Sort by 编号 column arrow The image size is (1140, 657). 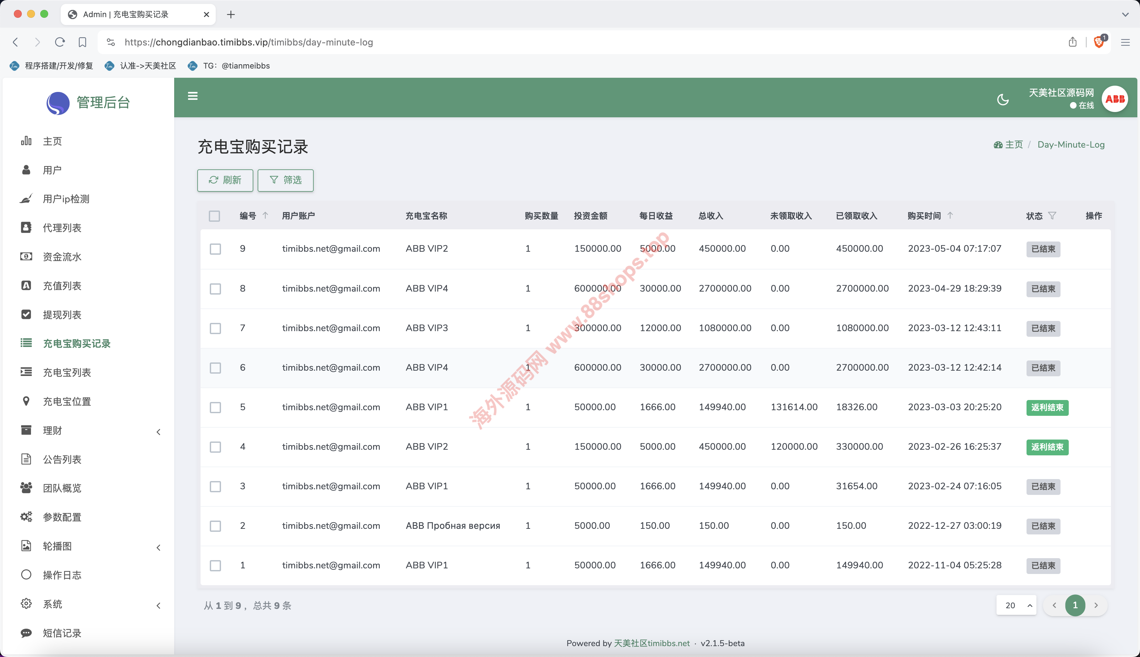pos(265,216)
